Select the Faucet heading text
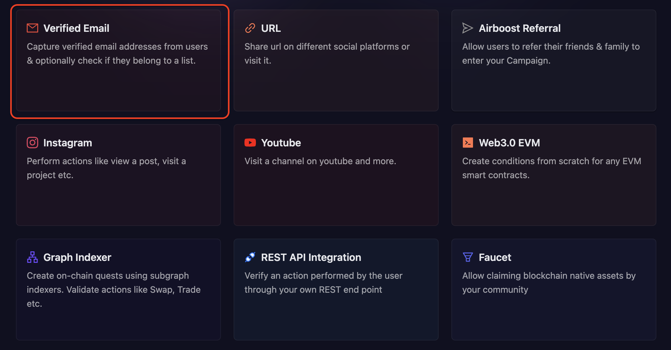This screenshot has width=671, height=350. pyautogui.click(x=495, y=257)
